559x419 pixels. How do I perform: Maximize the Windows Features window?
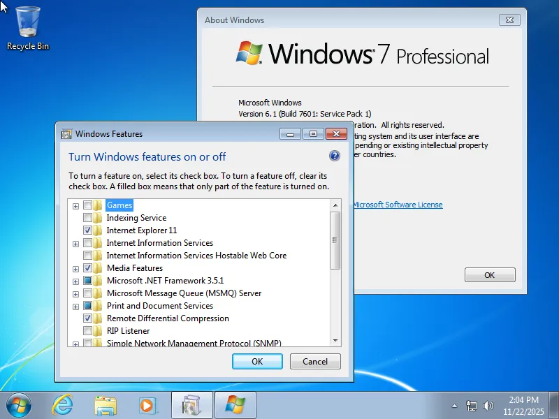tap(313, 134)
